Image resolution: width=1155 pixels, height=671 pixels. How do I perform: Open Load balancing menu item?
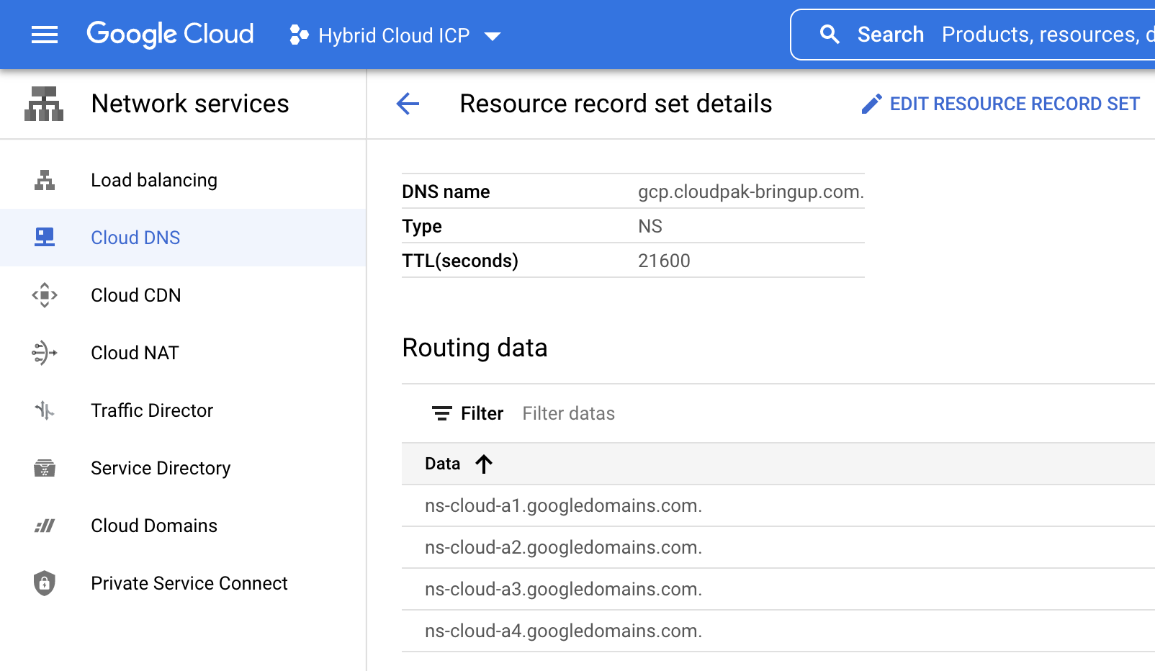pyautogui.click(x=183, y=180)
